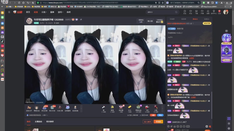Image resolution: width=234 pixels, height=131 pixels.
Task: Expand activity icons list arrow
Action: [x=81, y=108]
